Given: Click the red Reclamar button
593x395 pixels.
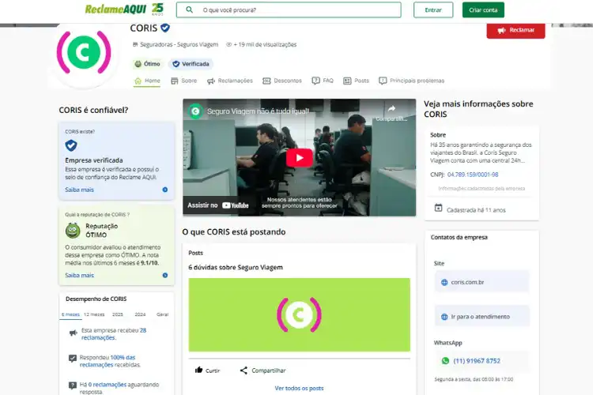Looking at the screenshot, I should click(x=516, y=30).
